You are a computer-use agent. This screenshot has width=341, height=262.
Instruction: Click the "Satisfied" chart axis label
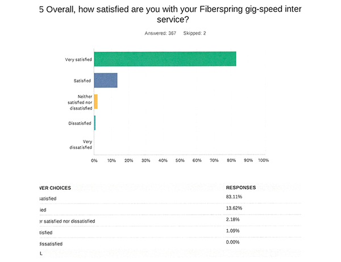[82, 80]
